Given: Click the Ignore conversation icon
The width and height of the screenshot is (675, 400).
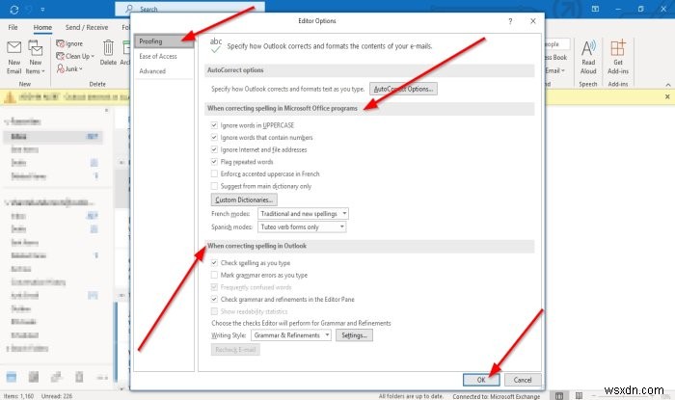Looking at the screenshot, I should (x=68, y=44).
